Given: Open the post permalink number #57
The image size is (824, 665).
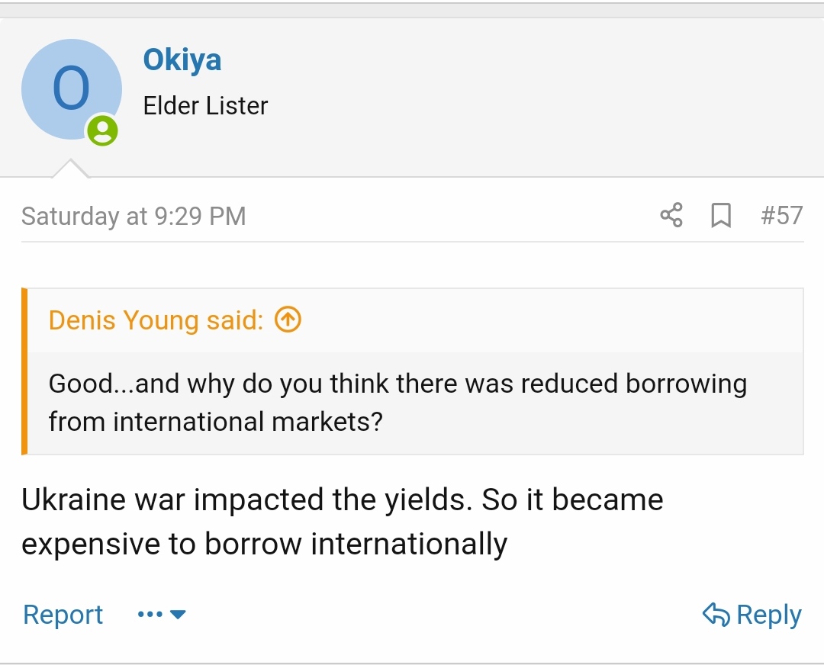Looking at the screenshot, I should [781, 216].
